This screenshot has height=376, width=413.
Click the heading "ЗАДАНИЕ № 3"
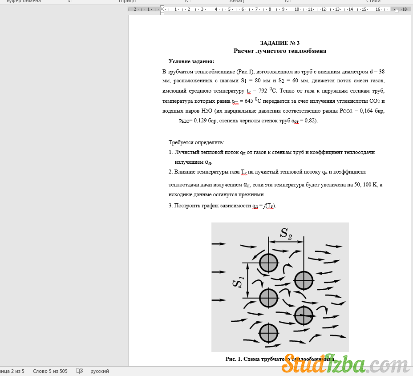tap(280, 43)
